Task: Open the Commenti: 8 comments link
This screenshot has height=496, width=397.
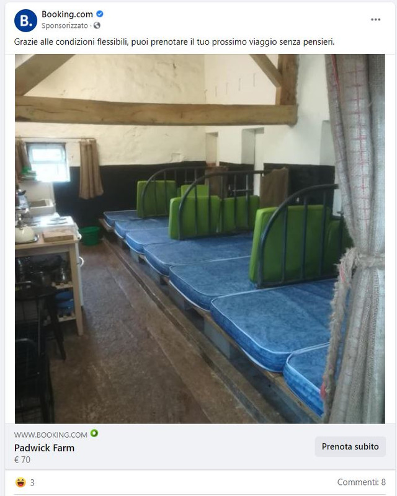Action: pos(361,482)
